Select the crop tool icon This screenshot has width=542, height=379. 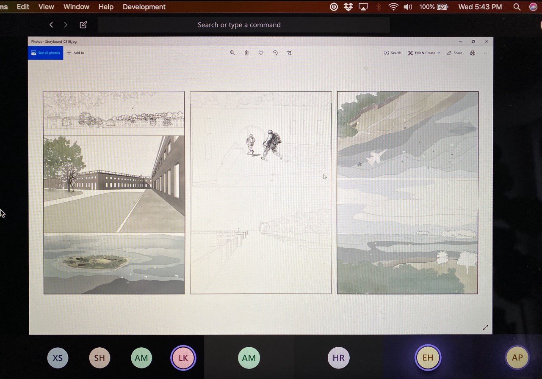[290, 53]
